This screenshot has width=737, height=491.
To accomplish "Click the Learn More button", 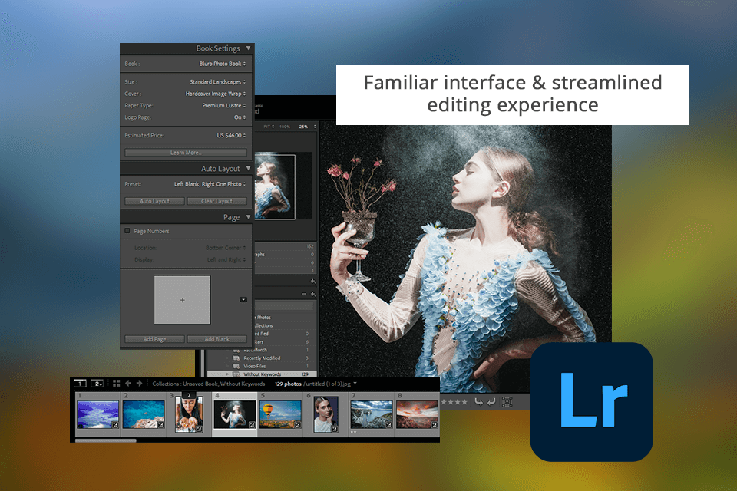I will coord(186,152).
